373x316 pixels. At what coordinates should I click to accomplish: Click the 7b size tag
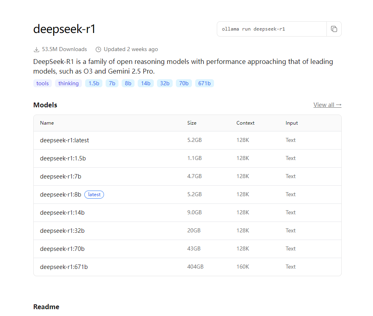click(112, 84)
